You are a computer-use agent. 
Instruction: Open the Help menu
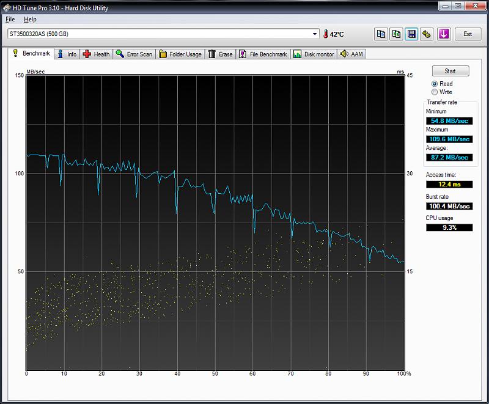(x=30, y=20)
